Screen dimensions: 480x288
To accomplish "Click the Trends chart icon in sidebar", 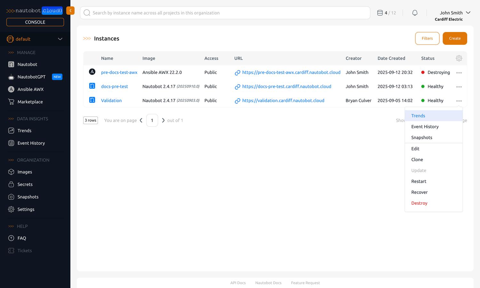I will pyautogui.click(x=11, y=131).
